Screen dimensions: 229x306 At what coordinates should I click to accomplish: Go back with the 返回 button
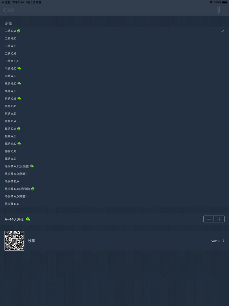click(x=9, y=10)
